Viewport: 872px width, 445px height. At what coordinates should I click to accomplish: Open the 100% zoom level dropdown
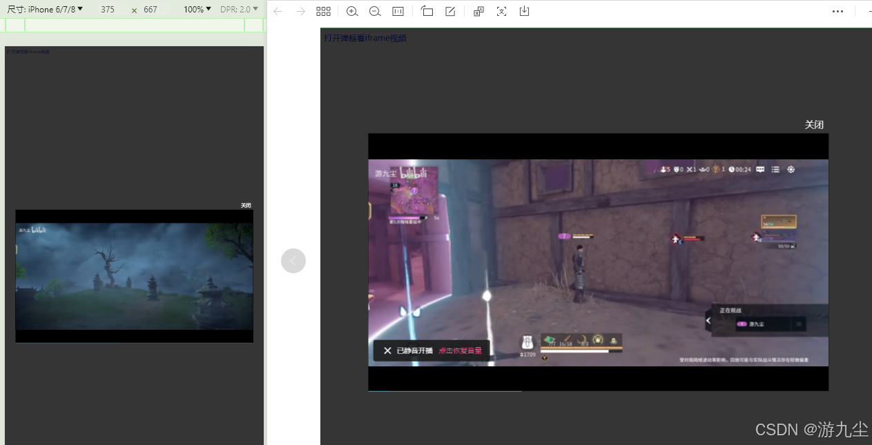(197, 9)
